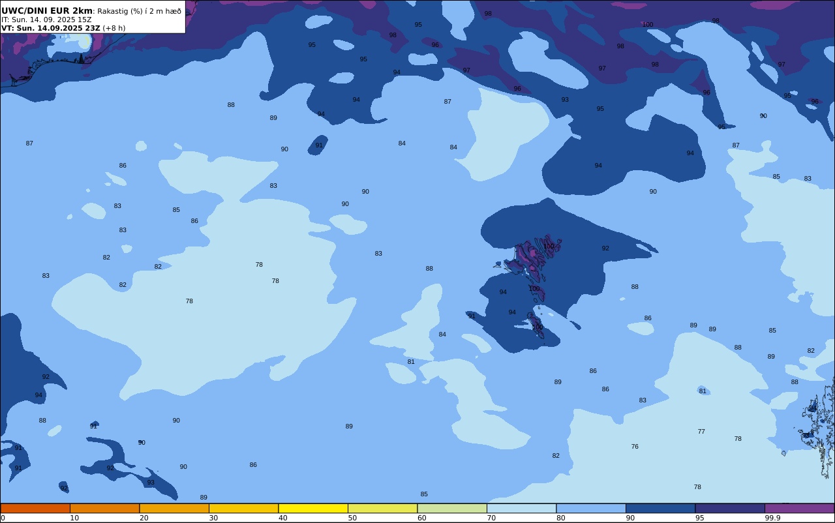
Task: Click the golden 30–40 legend swatch
Action: click(243, 508)
